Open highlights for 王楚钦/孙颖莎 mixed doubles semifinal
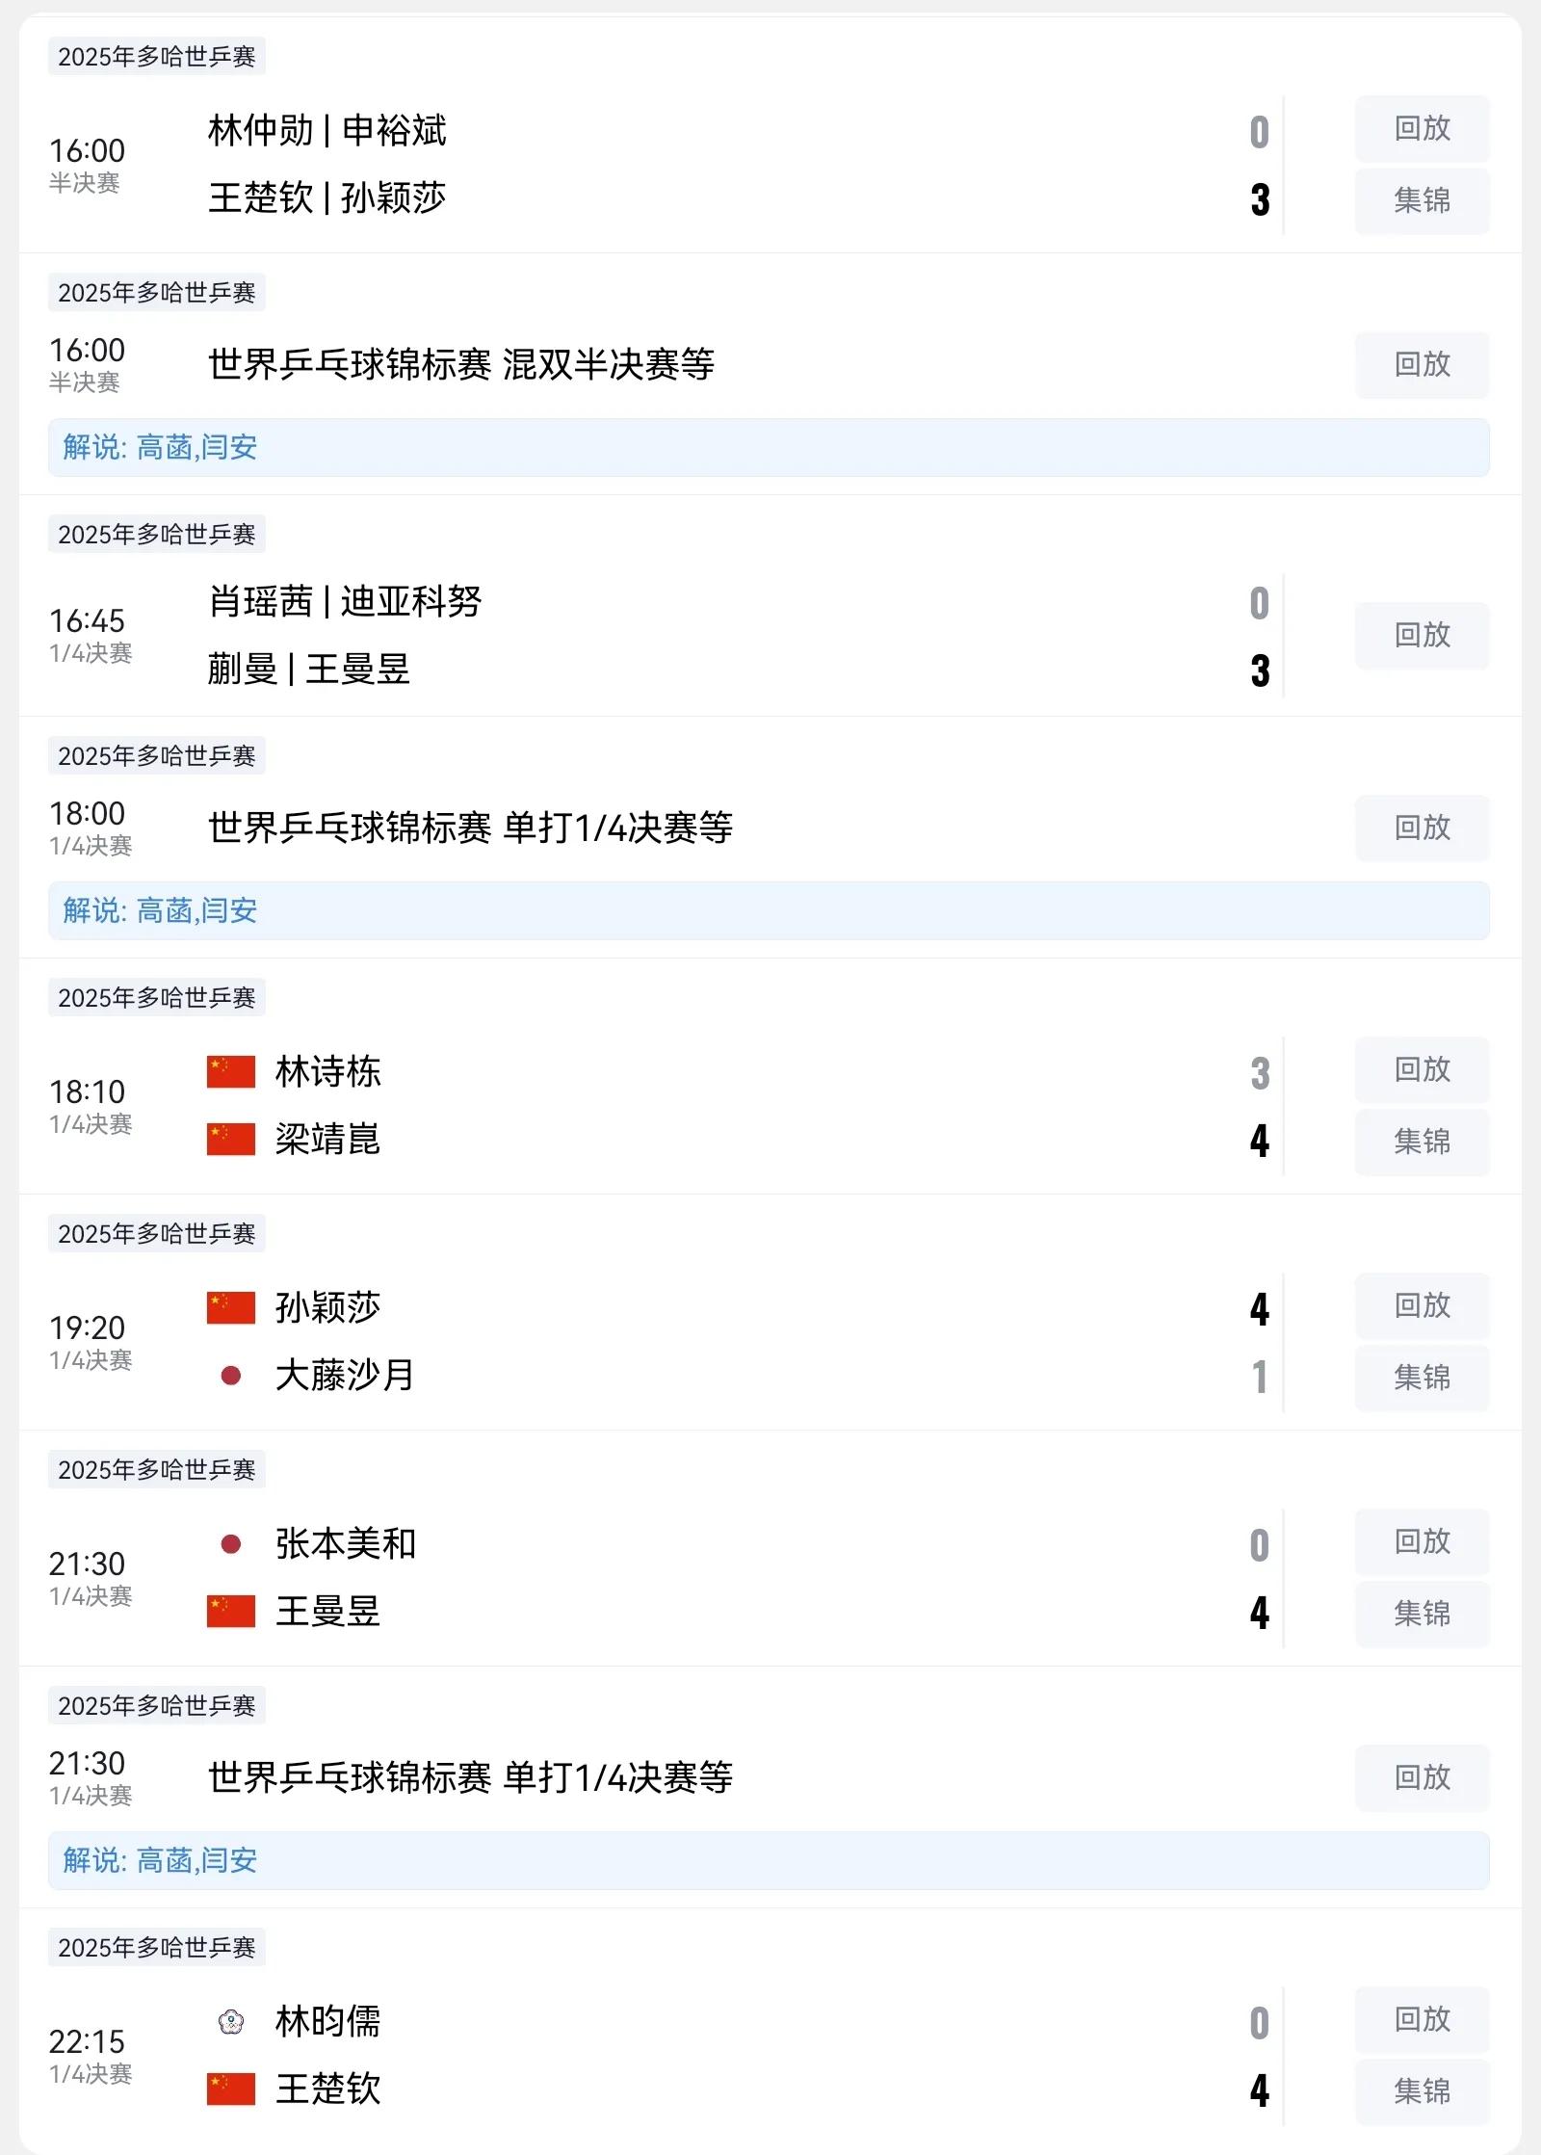 (1422, 200)
